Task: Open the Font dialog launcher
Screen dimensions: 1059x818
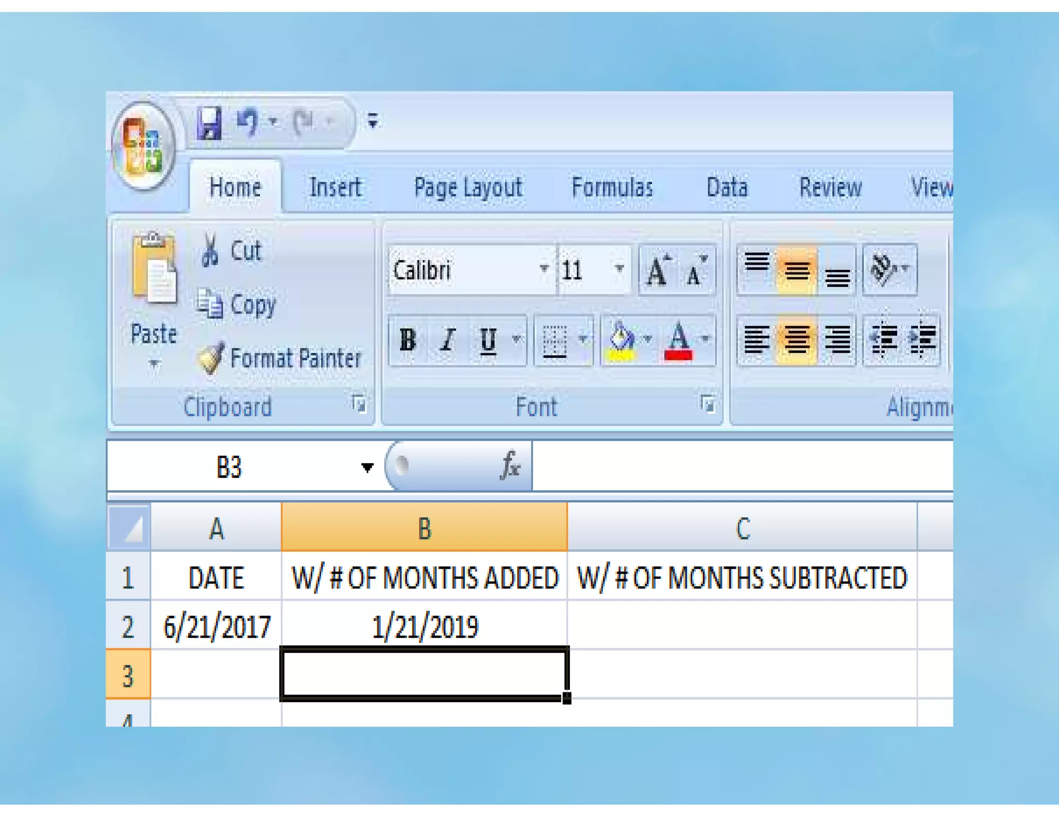Action: tap(707, 403)
